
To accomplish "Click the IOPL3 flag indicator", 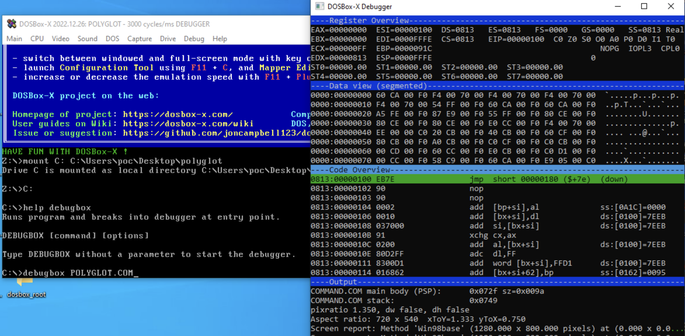I will pos(640,48).
